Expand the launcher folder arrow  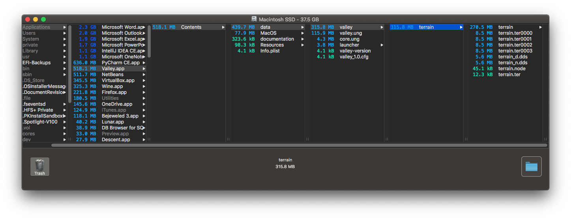coord(382,45)
